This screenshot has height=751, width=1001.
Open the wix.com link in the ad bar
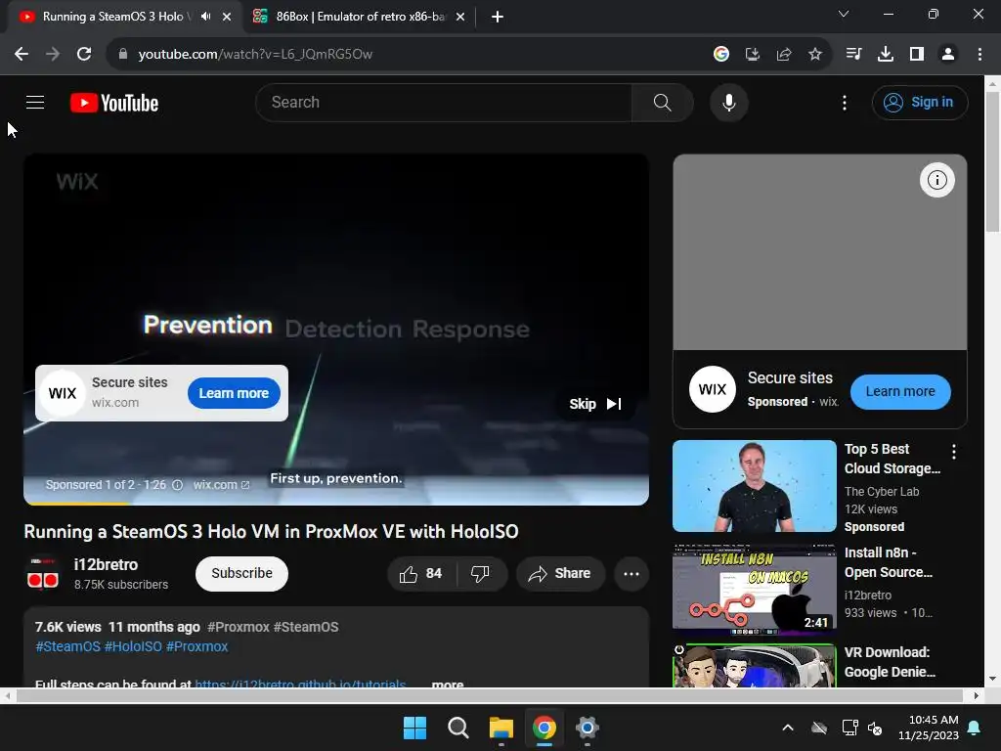pos(221,485)
